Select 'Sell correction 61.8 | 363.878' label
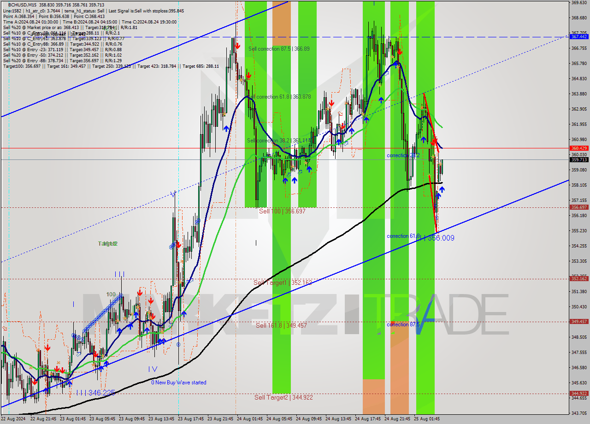The image size is (590, 424). pos(279,97)
